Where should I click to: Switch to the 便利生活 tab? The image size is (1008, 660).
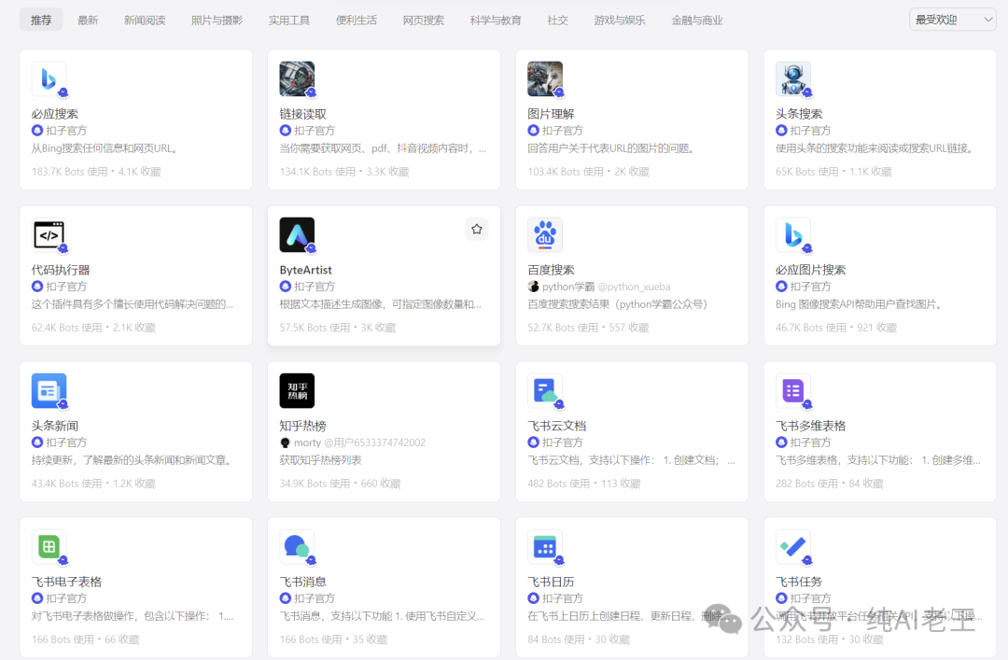[x=357, y=20]
